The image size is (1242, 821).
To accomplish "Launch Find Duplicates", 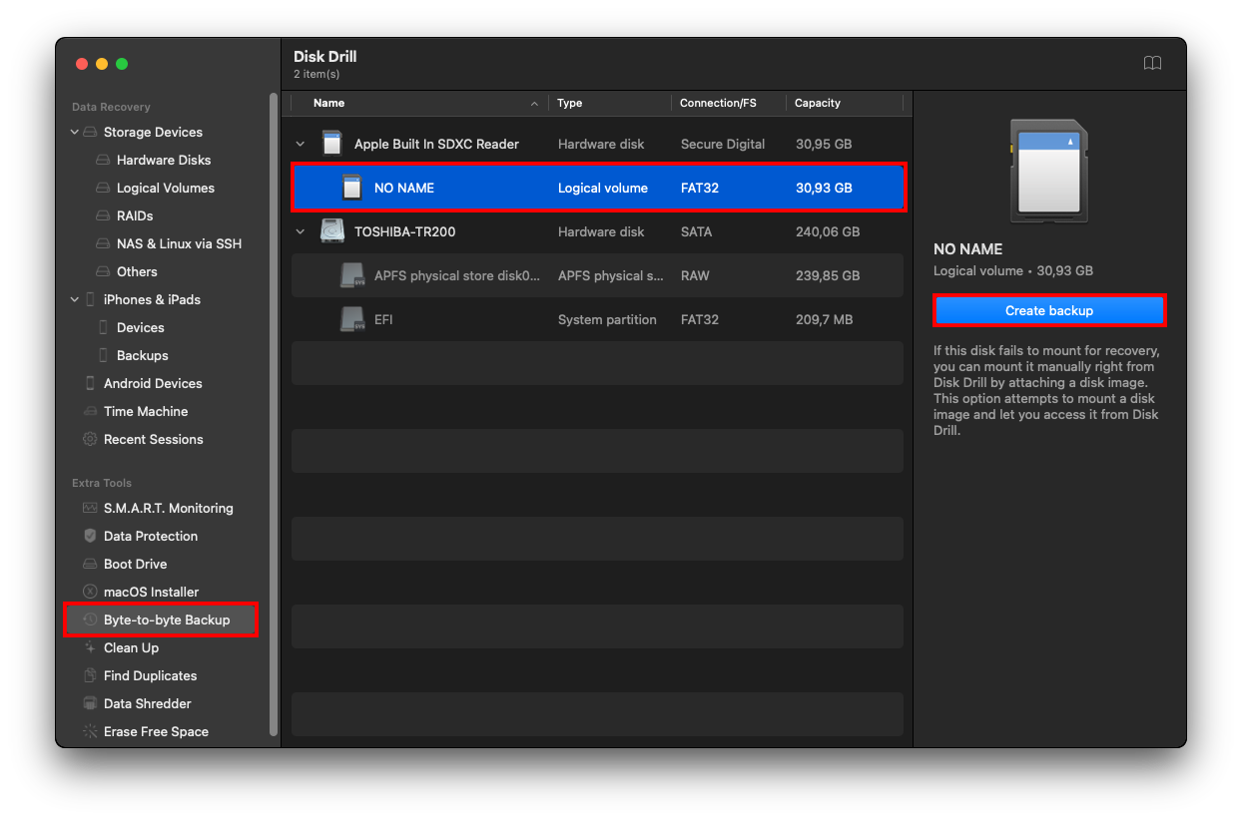I will point(149,675).
